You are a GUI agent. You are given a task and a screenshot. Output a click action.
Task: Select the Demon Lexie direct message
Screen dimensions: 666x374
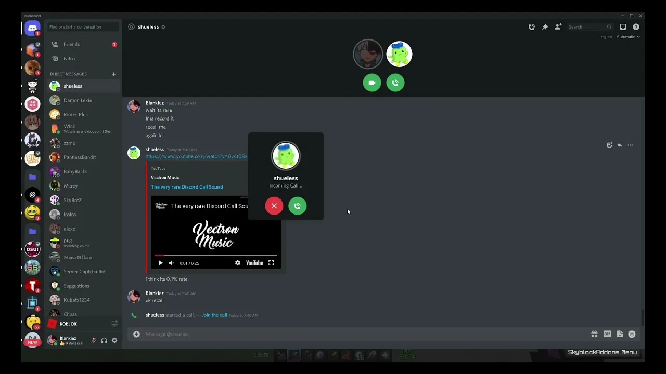pos(78,100)
